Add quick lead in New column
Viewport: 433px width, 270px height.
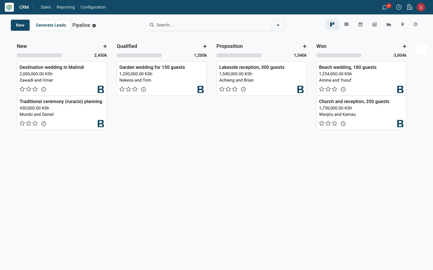(105, 46)
